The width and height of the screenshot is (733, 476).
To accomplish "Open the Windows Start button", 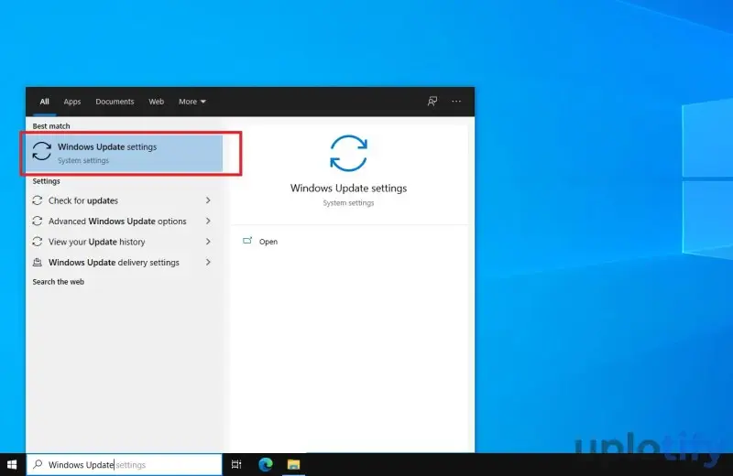I will (12, 464).
